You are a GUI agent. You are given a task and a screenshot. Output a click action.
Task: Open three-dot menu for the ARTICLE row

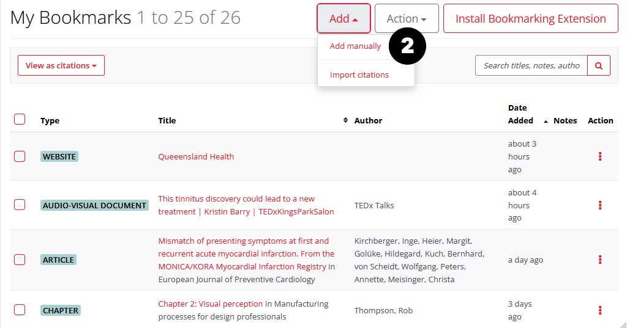coord(600,260)
